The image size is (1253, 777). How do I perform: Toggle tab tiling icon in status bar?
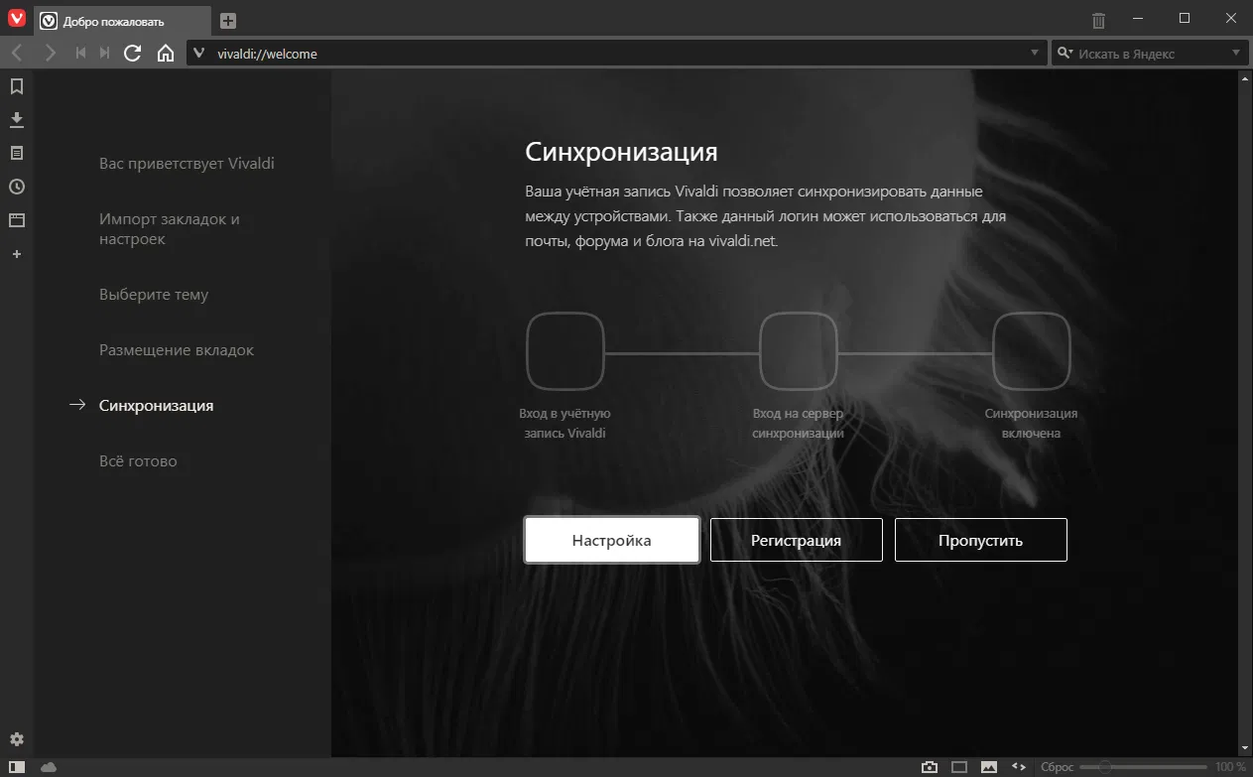click(959, 767)
